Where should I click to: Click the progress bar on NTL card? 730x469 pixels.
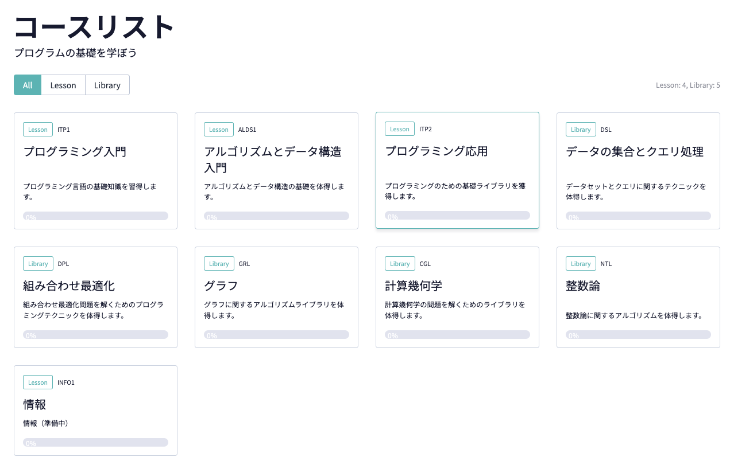638,335
